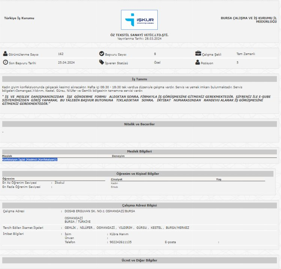Click the Deneyim column header
The width and height of the screenshot is (281, 269).
point(118,156)
